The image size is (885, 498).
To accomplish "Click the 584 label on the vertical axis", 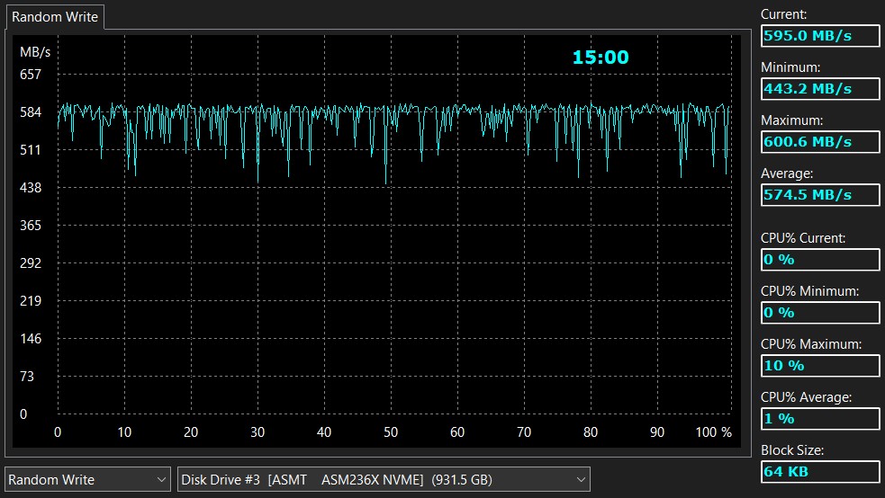I will (x=31, y=112).
